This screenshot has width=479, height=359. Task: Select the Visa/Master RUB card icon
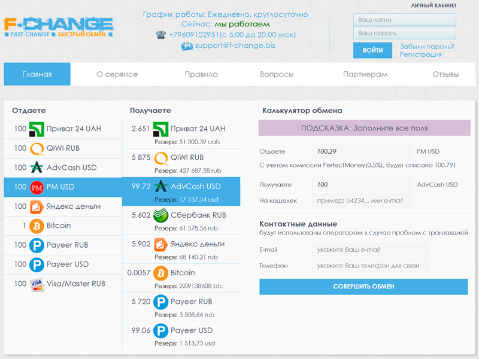(x=37, y=284)
